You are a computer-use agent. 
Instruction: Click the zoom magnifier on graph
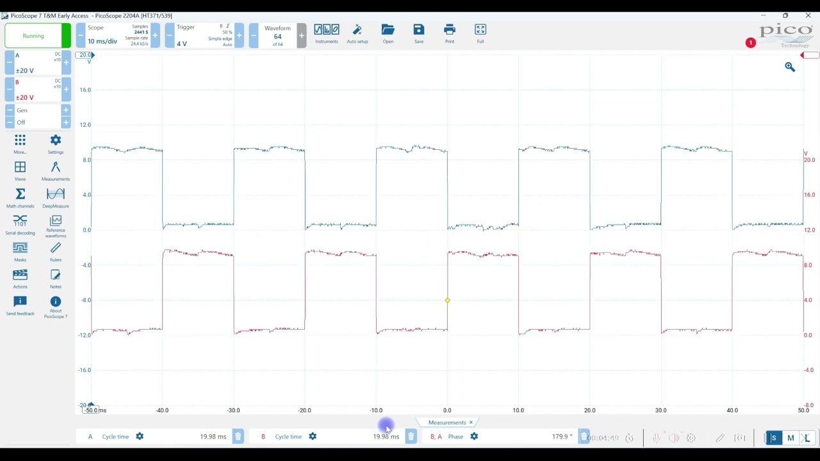coord(790,67)
